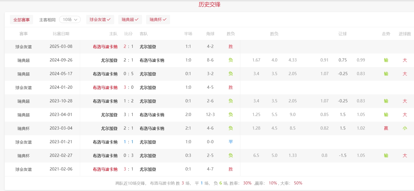Select the 全部赛事 filter button
The image size is (414, 191).
pos(21,20)
